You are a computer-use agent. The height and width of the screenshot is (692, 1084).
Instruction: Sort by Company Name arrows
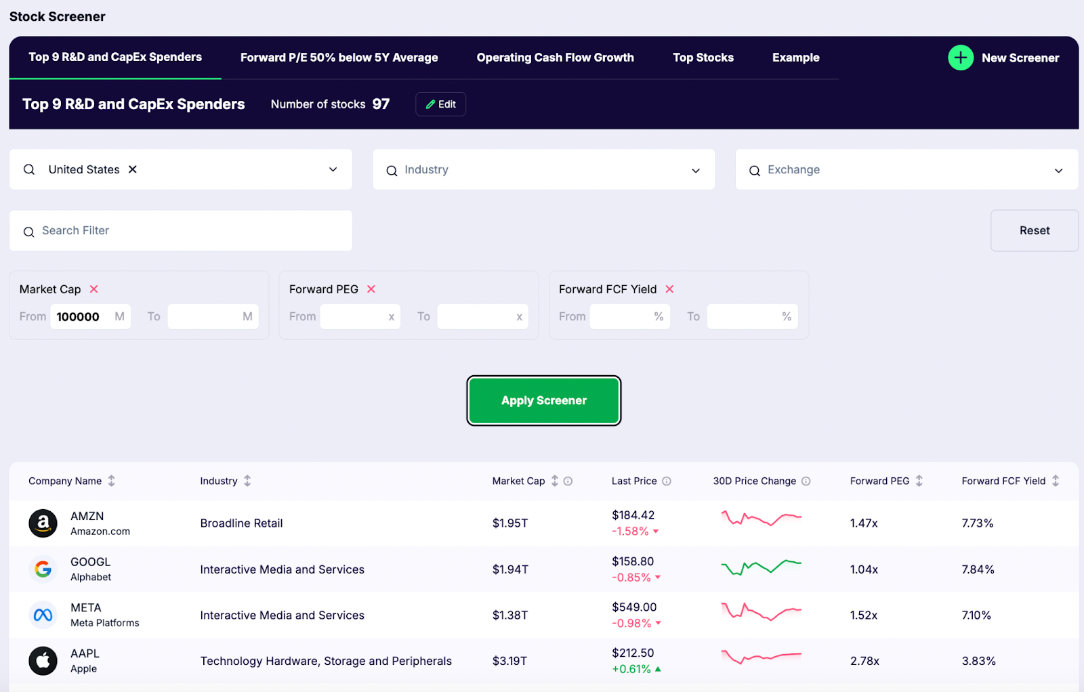112,481
